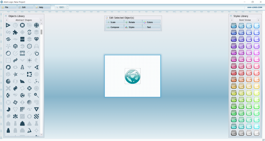This screenshot has height=141, width=265.
Task: Go to next Styles Library category
Action: coord(257,20)
